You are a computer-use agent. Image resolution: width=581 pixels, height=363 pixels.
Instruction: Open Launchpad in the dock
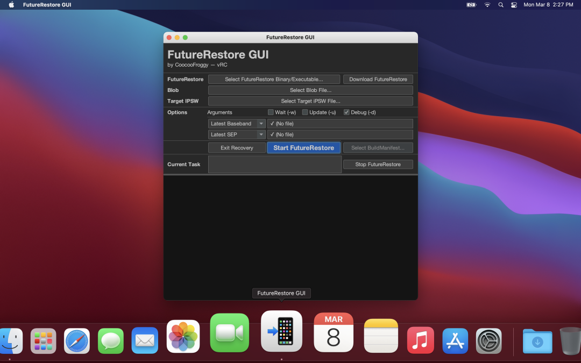pos(44,341)
